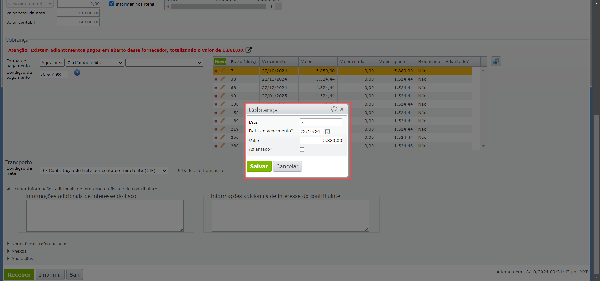Click the Sair button

(75, 275)
